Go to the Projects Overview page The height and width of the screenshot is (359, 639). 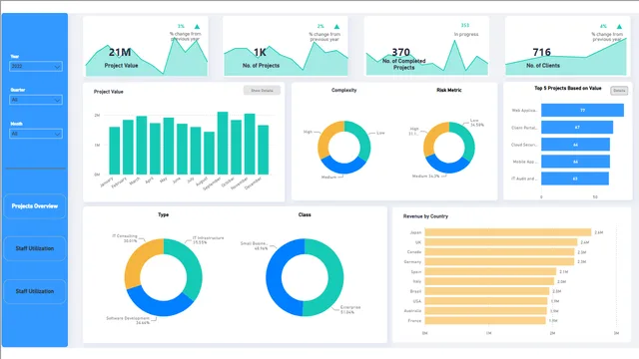[x=35, y=206]
